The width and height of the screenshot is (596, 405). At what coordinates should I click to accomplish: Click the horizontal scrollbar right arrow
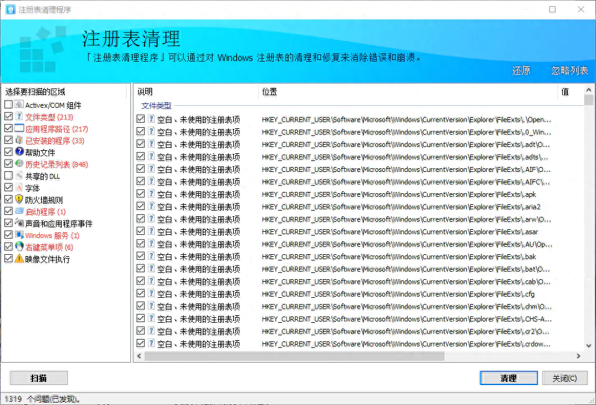578,356
